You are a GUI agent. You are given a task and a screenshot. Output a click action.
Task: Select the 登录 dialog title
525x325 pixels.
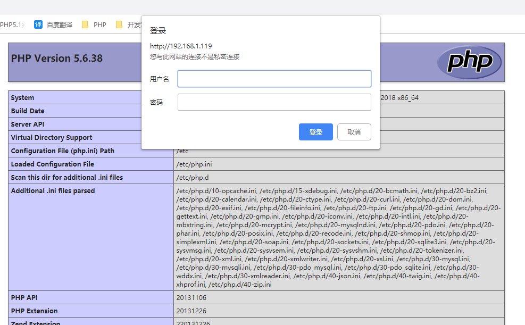[x=157, y=31]
